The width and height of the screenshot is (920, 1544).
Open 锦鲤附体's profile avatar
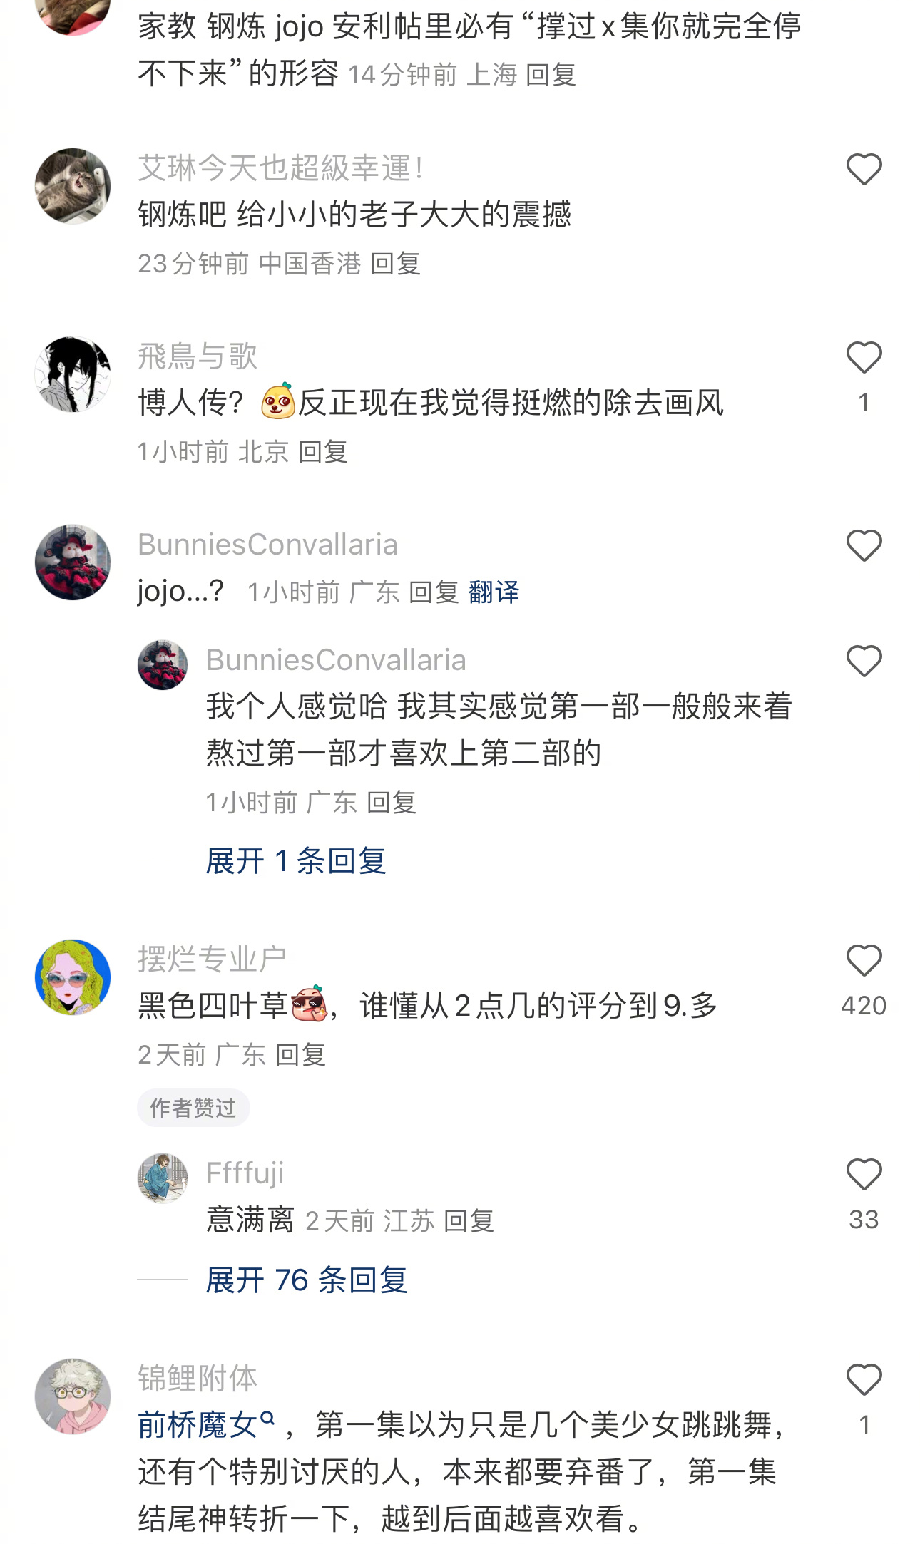73,1396
